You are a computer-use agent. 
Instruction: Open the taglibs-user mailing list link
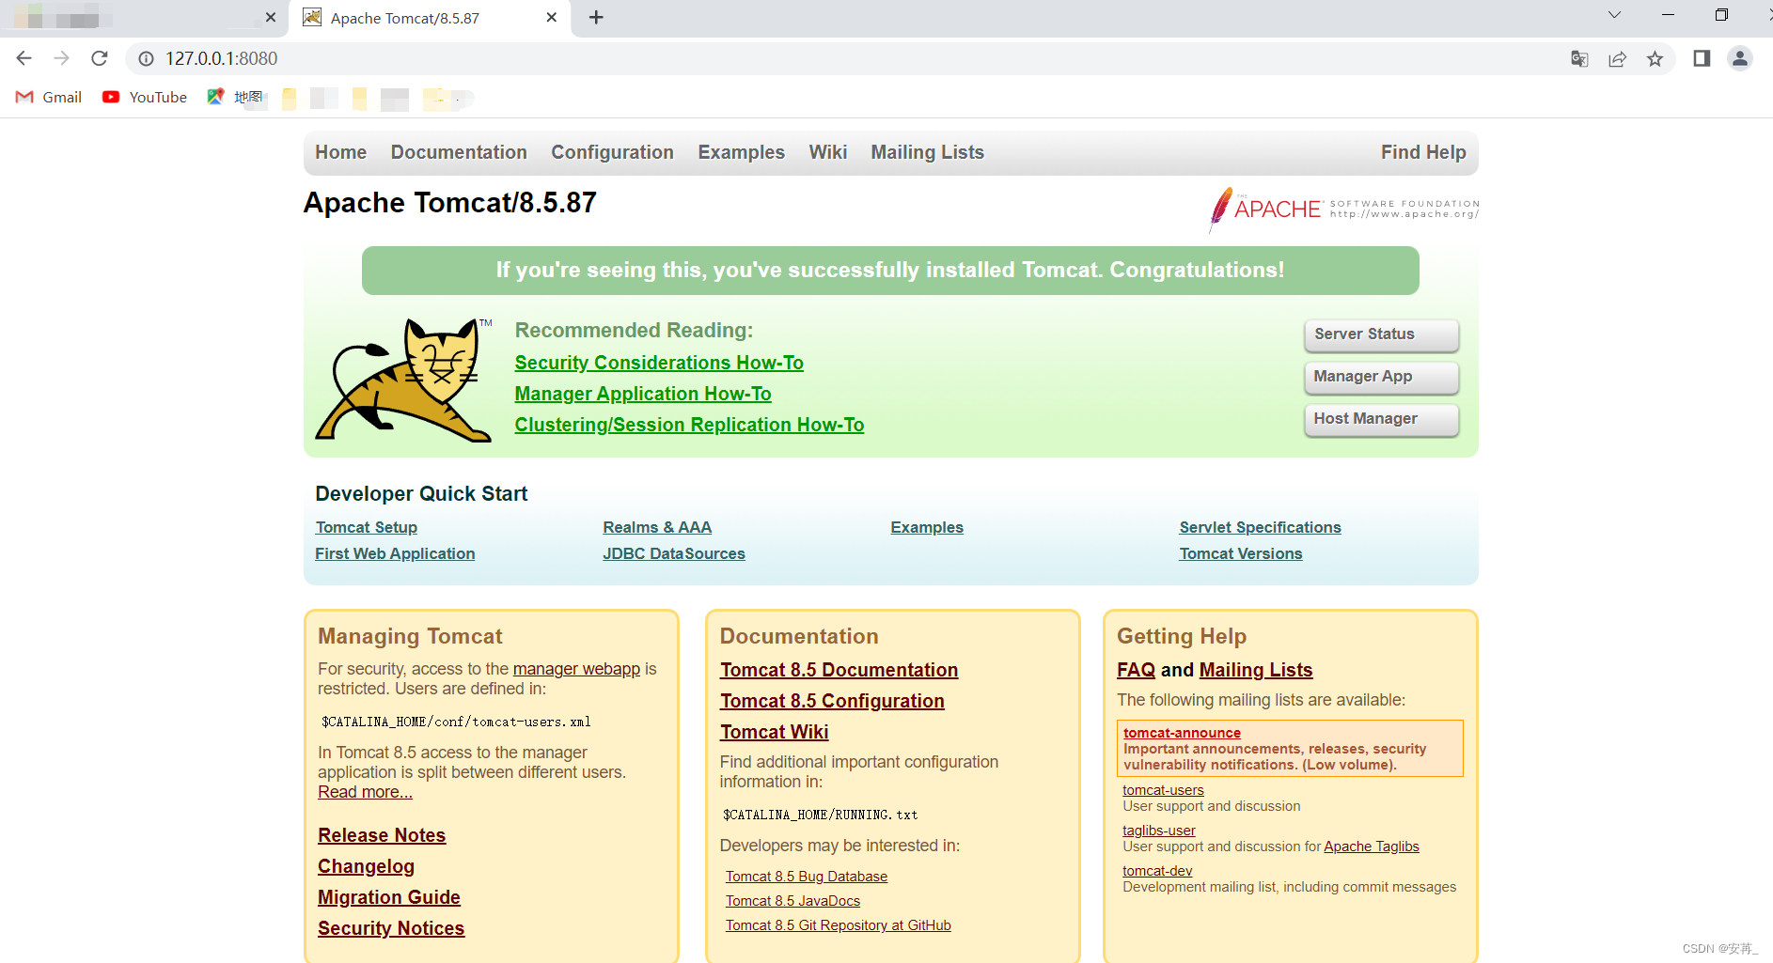point(1159,831)
